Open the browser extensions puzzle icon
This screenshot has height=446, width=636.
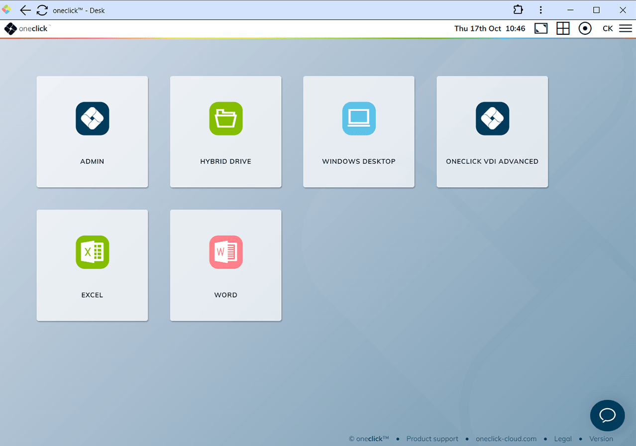[518, 10]
